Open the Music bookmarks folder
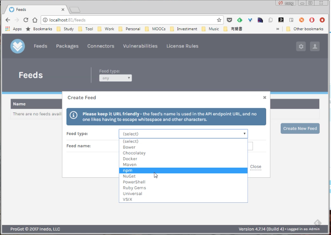The image size is (331, 235). pos(210,29)
